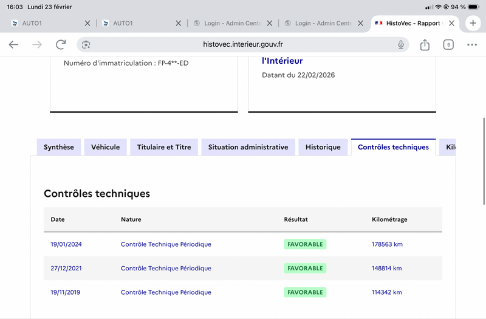Screen dimensions: 486x319
Task: Switch to the Synthèse tab
Action: tap(59, 147)
